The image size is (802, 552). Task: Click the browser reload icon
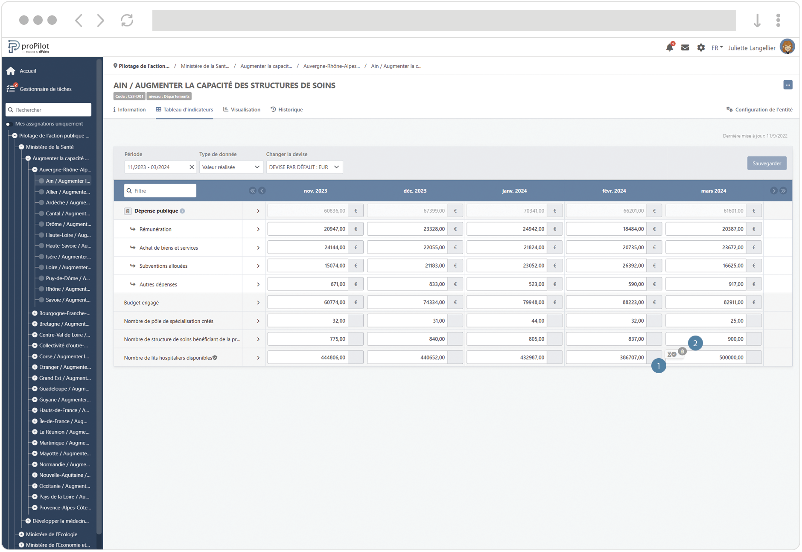tap(127, 20)
